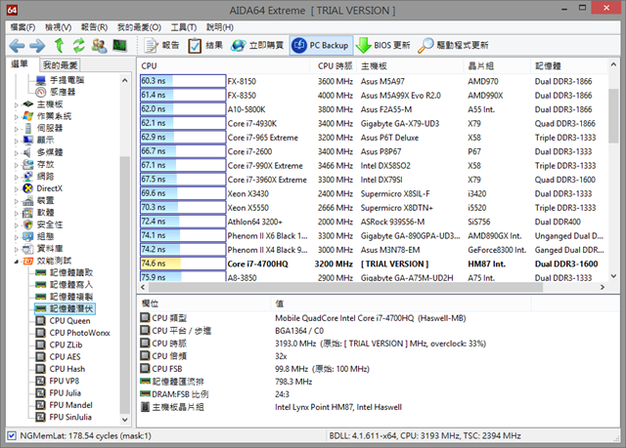Refresh with the green circular arrows icon
This screenshot has height=448, width=626.
coord(79,46)
